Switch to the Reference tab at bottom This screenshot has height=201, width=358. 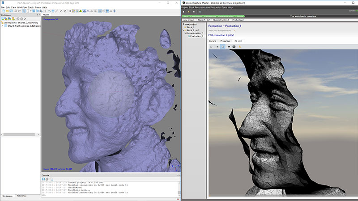pyautogui.click(x=21, y=196)
